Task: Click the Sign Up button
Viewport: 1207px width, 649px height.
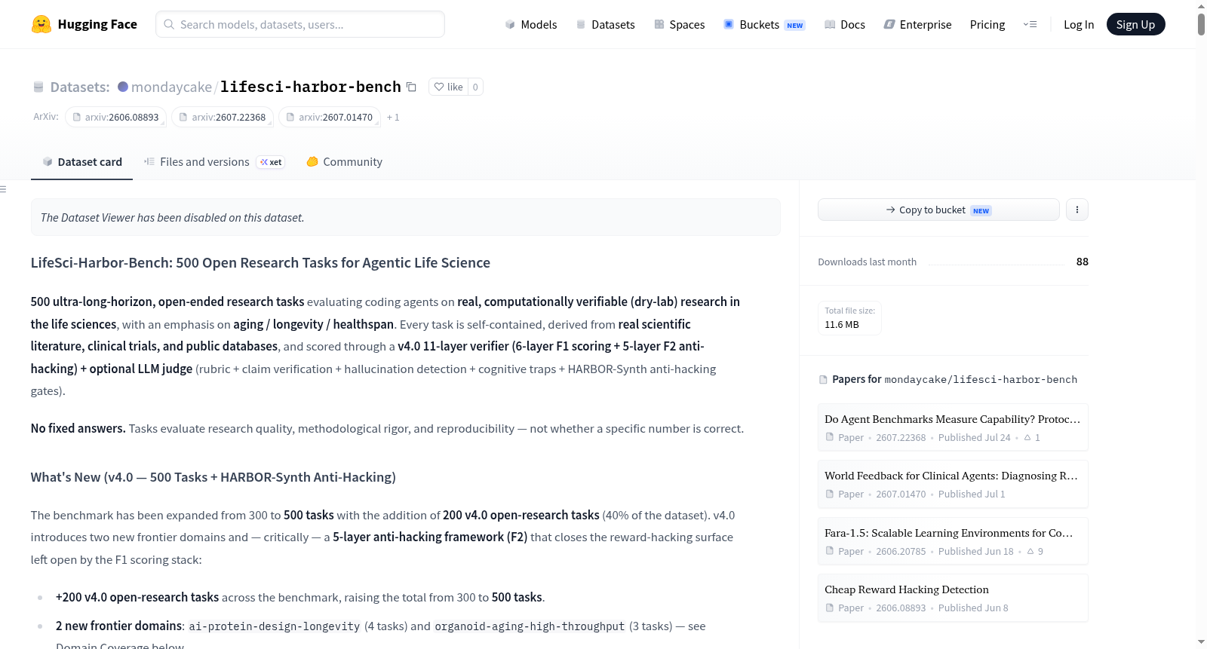Action: pos(1136,24)
